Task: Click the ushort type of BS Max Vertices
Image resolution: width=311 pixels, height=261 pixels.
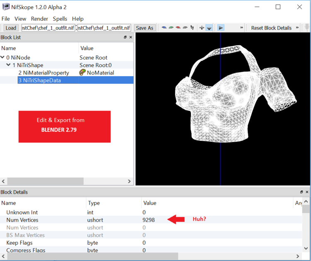Action: click(95, 235)
